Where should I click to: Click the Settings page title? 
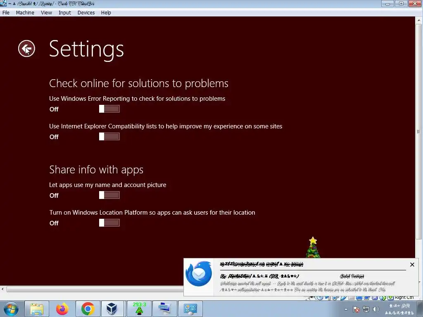point(86,50)
